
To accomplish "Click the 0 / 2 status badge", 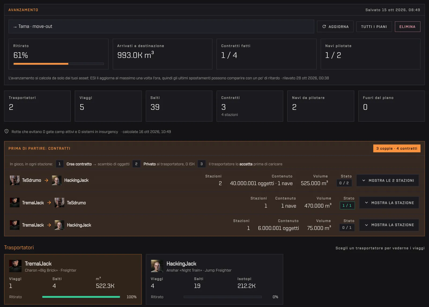I will [344, 183].
